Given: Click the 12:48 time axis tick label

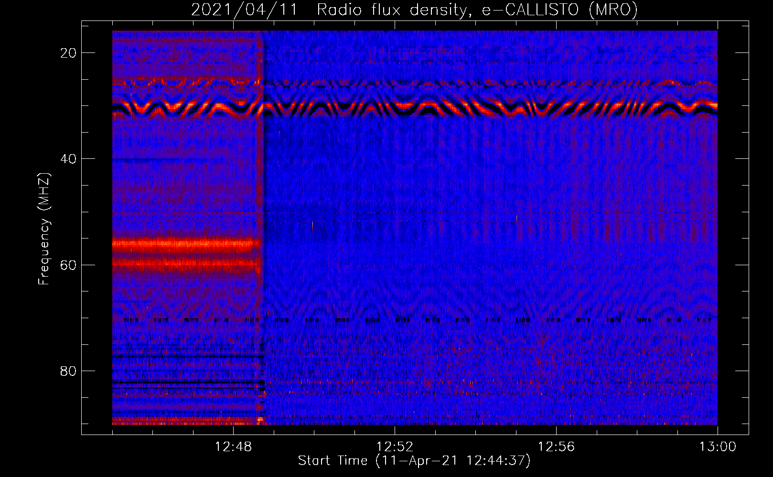Looking at the screenshot, I should coord(234,447).
